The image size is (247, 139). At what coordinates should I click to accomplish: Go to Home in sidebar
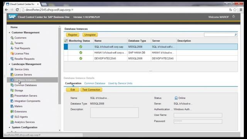(x=14, y=27)
